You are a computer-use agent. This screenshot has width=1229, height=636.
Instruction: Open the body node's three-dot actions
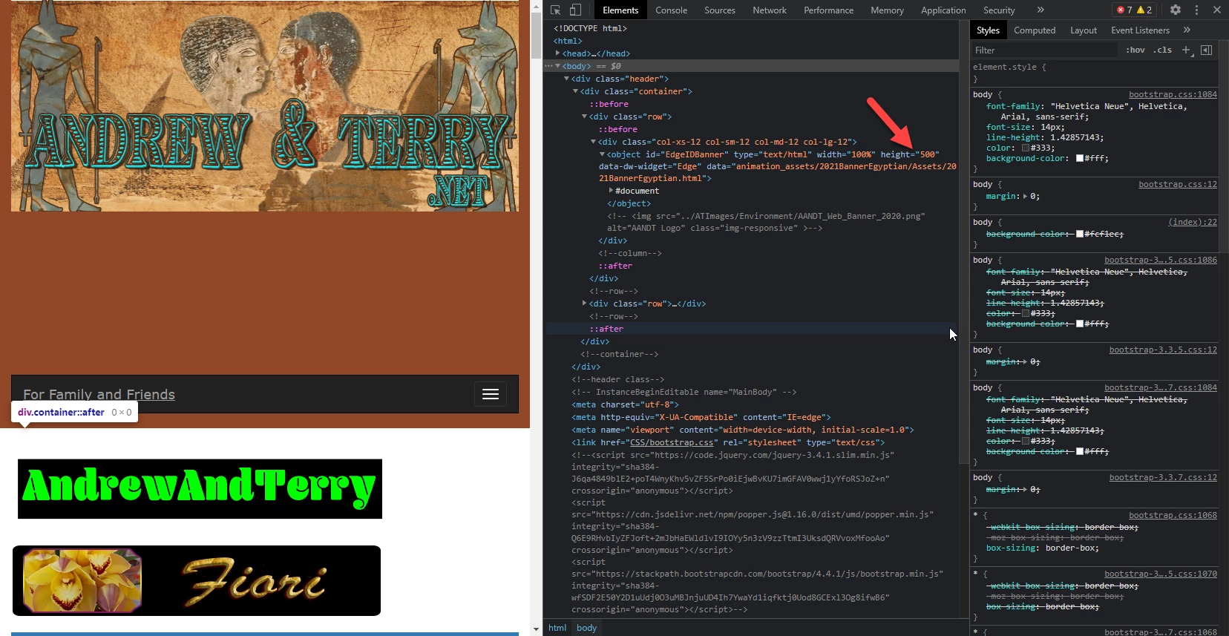coord(548,66)
